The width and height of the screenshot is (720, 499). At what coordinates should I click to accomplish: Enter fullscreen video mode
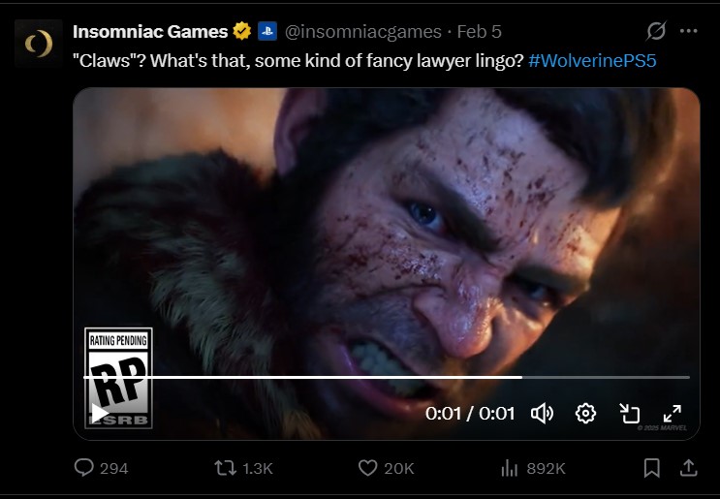[672, 414]
